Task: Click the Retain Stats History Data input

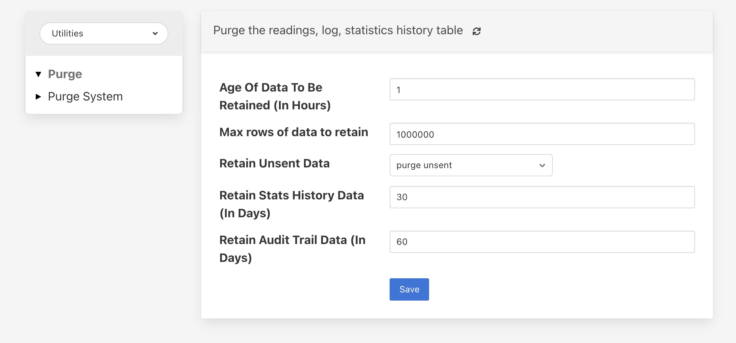Action: [542, 197]
